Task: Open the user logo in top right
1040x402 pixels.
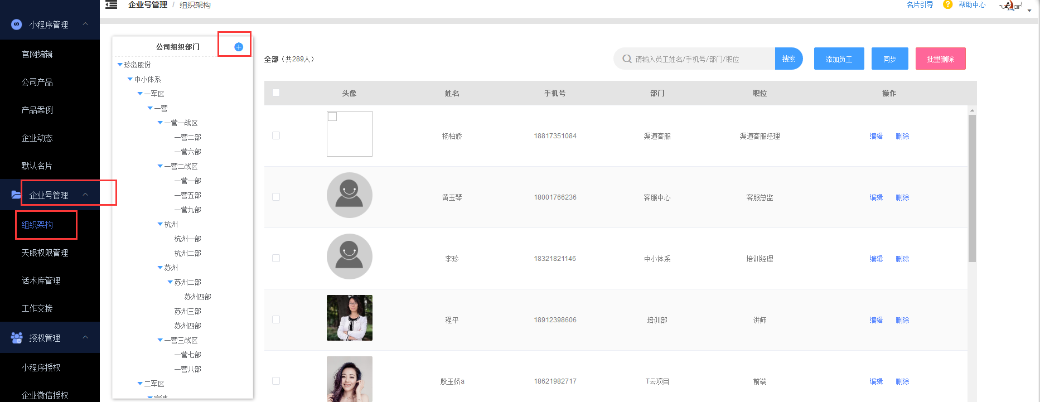Action: point(1011,6)
